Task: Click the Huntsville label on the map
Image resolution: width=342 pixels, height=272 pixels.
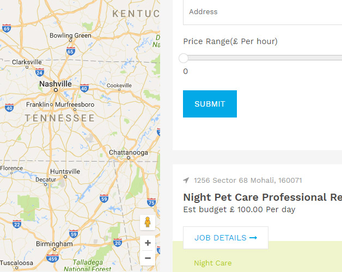Action: [x=65, y=171]
